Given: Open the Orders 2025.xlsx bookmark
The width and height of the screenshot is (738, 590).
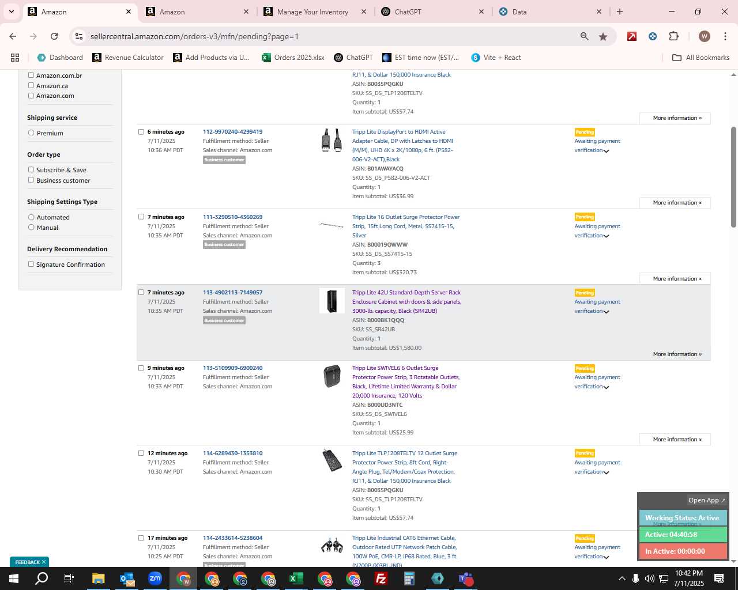Looking at the screenshot, I should (293, 58).
